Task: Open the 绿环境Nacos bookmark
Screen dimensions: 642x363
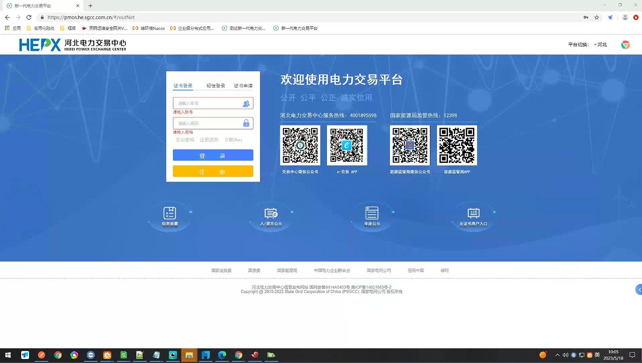Action: tap(149, 28)
